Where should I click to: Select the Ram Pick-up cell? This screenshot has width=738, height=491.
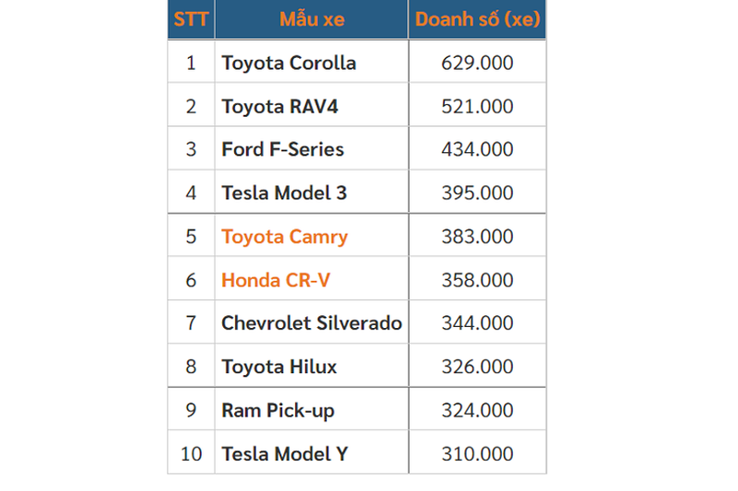pyautogui.click(x=278, y=411)
